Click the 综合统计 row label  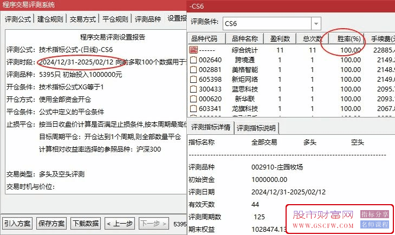pyautogui.click(x=244, y=50)
